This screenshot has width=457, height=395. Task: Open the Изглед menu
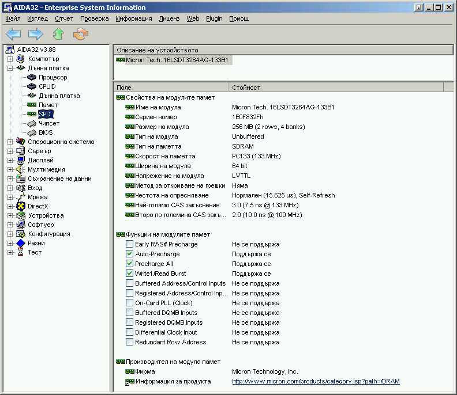[38, 18]
